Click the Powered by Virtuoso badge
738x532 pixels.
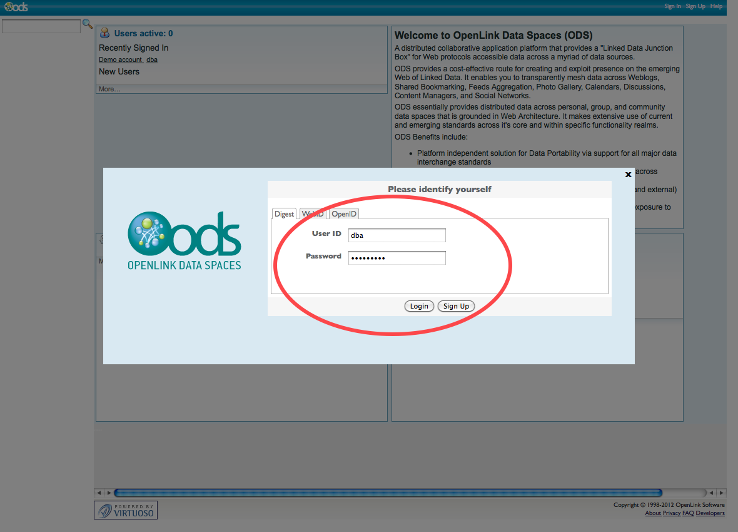coord(126,510)
